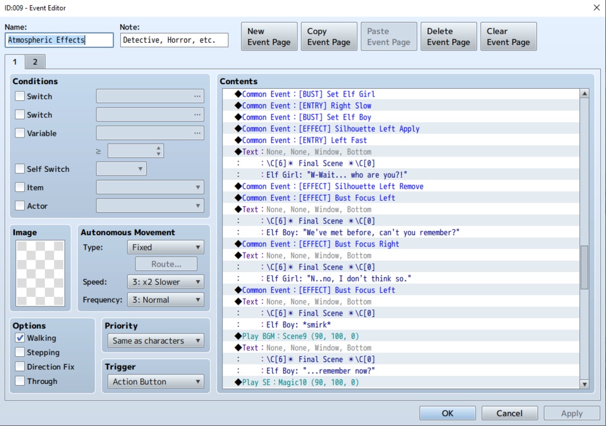Select [EFFECT] Bust Focus Right command
The height and width of the screenshot is (426, 606).
tap(401, 244)
